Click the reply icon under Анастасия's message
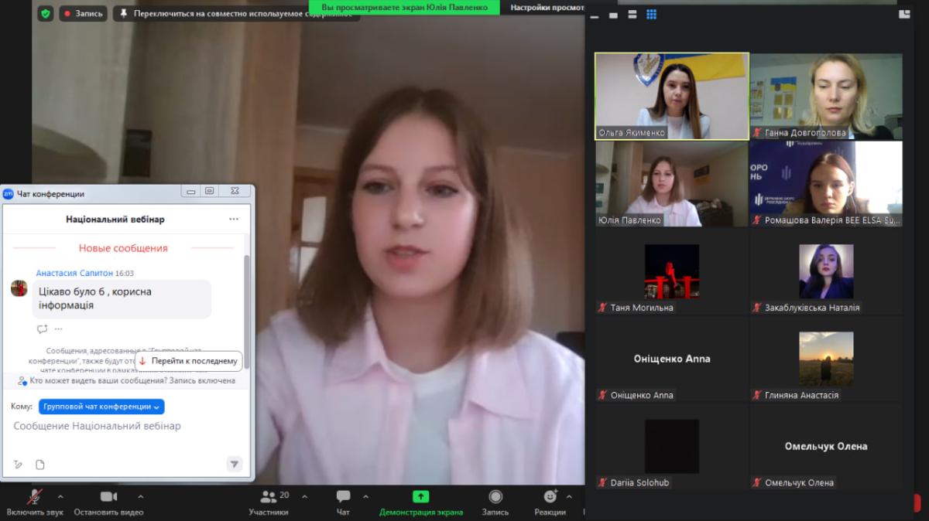This screenshot has height=521, width=929. (42, 329)
